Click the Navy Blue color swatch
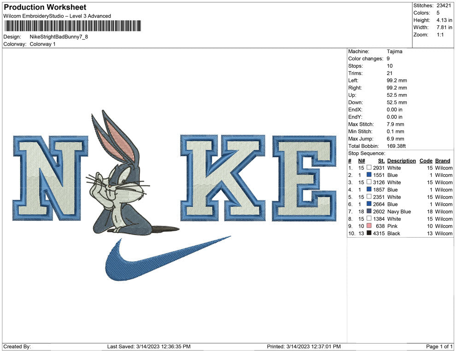This screenshot has height=351, width=456. coord(369,211)
